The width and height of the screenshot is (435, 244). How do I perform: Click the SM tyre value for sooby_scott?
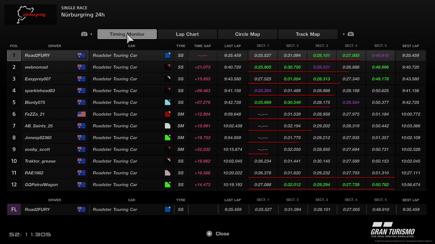click(x=181, y=149)
